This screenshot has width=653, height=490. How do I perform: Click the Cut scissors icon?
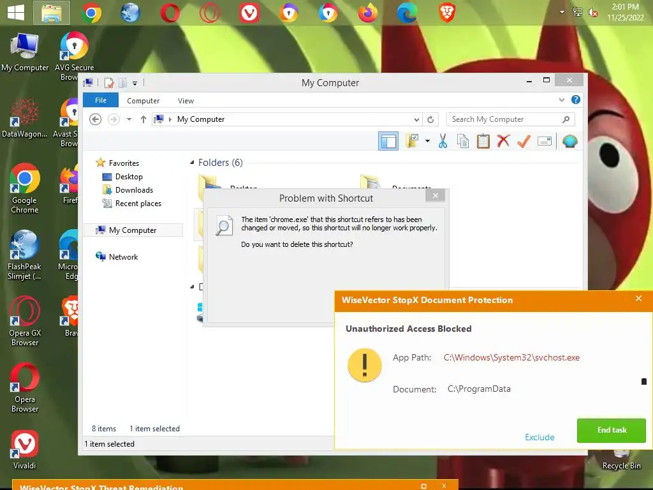coord(443,141)
